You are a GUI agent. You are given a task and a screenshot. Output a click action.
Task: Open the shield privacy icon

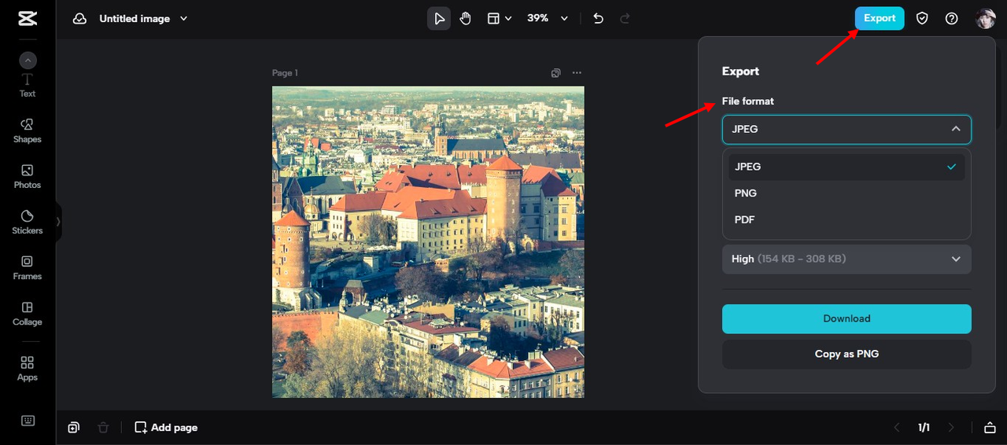(x=923, y=19)
